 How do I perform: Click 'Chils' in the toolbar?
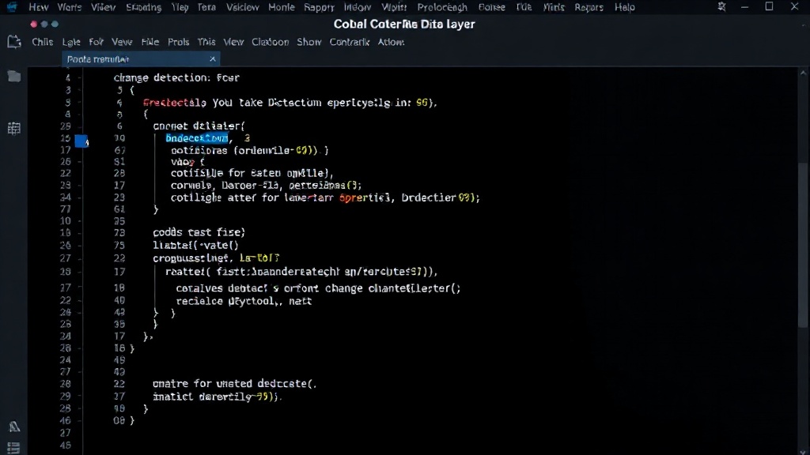point(43,42)
